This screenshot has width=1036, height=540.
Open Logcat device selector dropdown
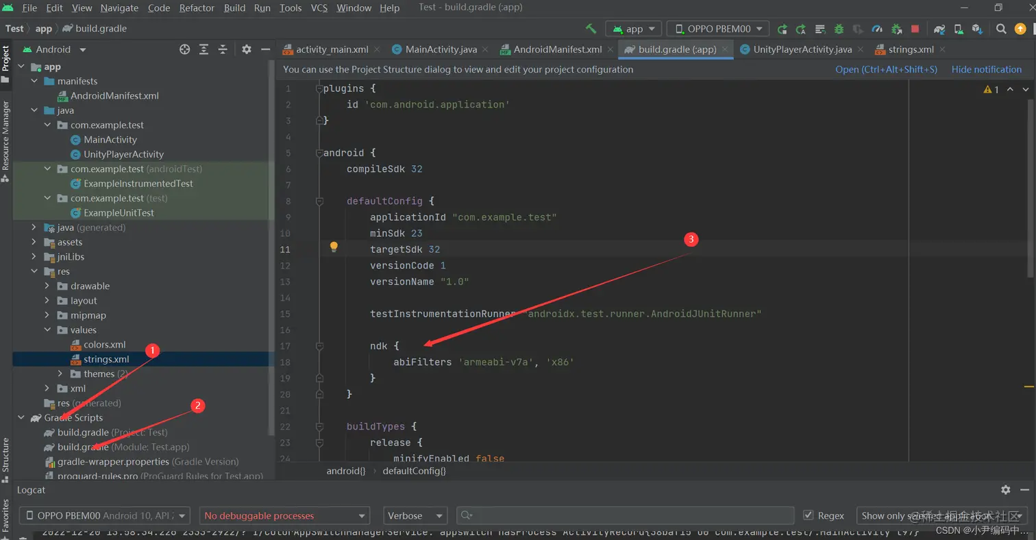106,515
